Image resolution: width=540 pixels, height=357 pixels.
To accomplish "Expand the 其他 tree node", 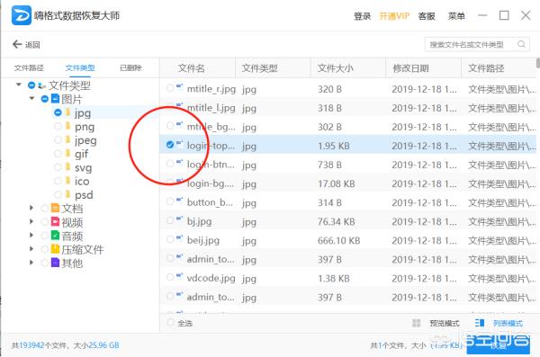I will tap(31, 263).
